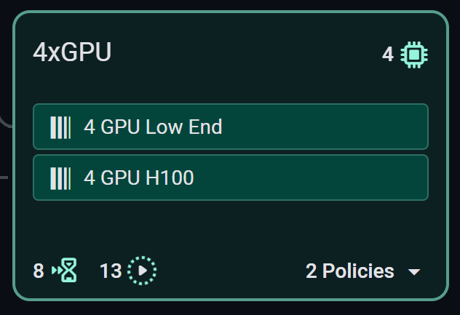Click the gray connector line left of card
This screenshot has width=460, height=315.
[x=4, y=178]
